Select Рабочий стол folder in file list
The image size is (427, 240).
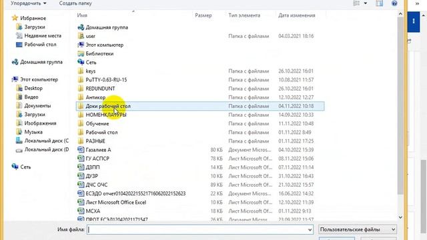(101, 132)
